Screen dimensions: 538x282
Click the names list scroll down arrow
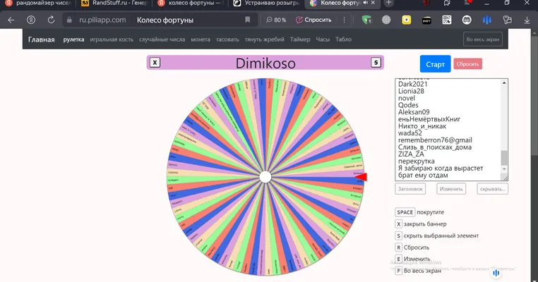[504, 169]
